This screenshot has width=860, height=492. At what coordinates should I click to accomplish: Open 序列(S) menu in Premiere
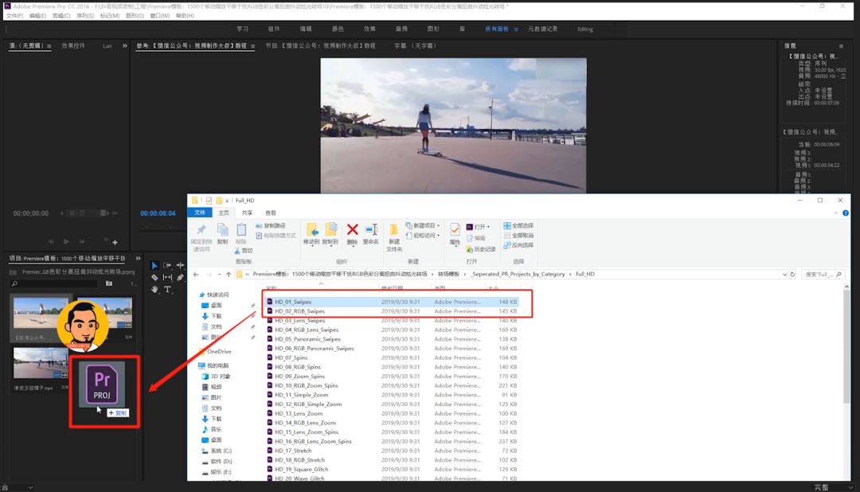pyautogui.click(x=85, y=16)
